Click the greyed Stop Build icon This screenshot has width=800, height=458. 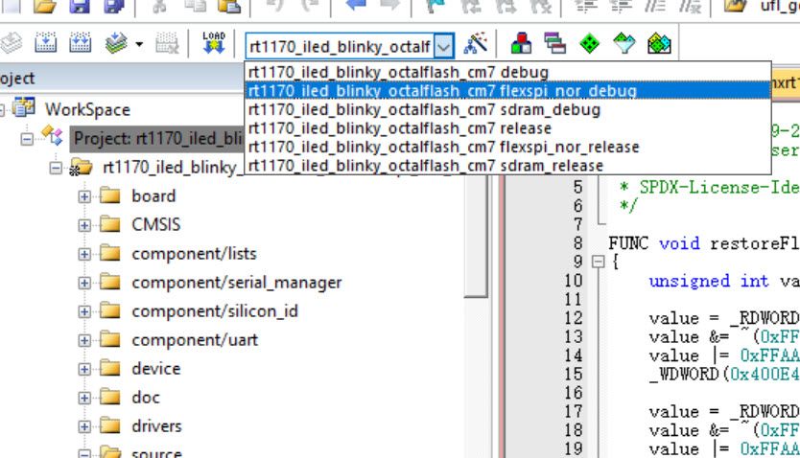coord(167,44)
